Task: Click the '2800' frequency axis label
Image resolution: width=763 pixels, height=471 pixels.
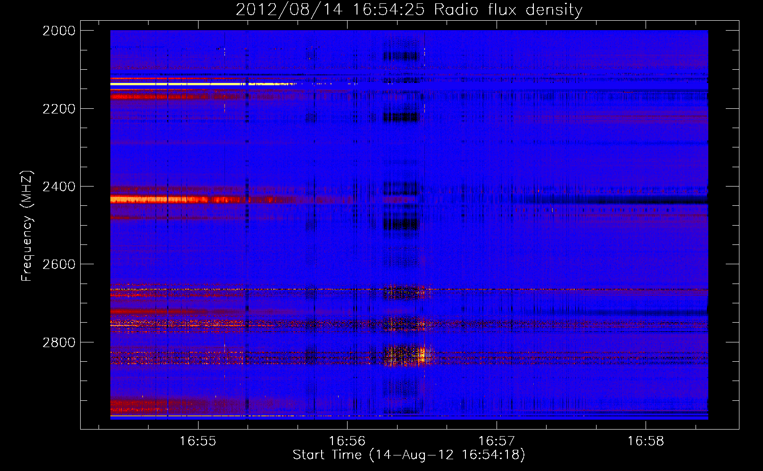Action: tap(59, 342)
